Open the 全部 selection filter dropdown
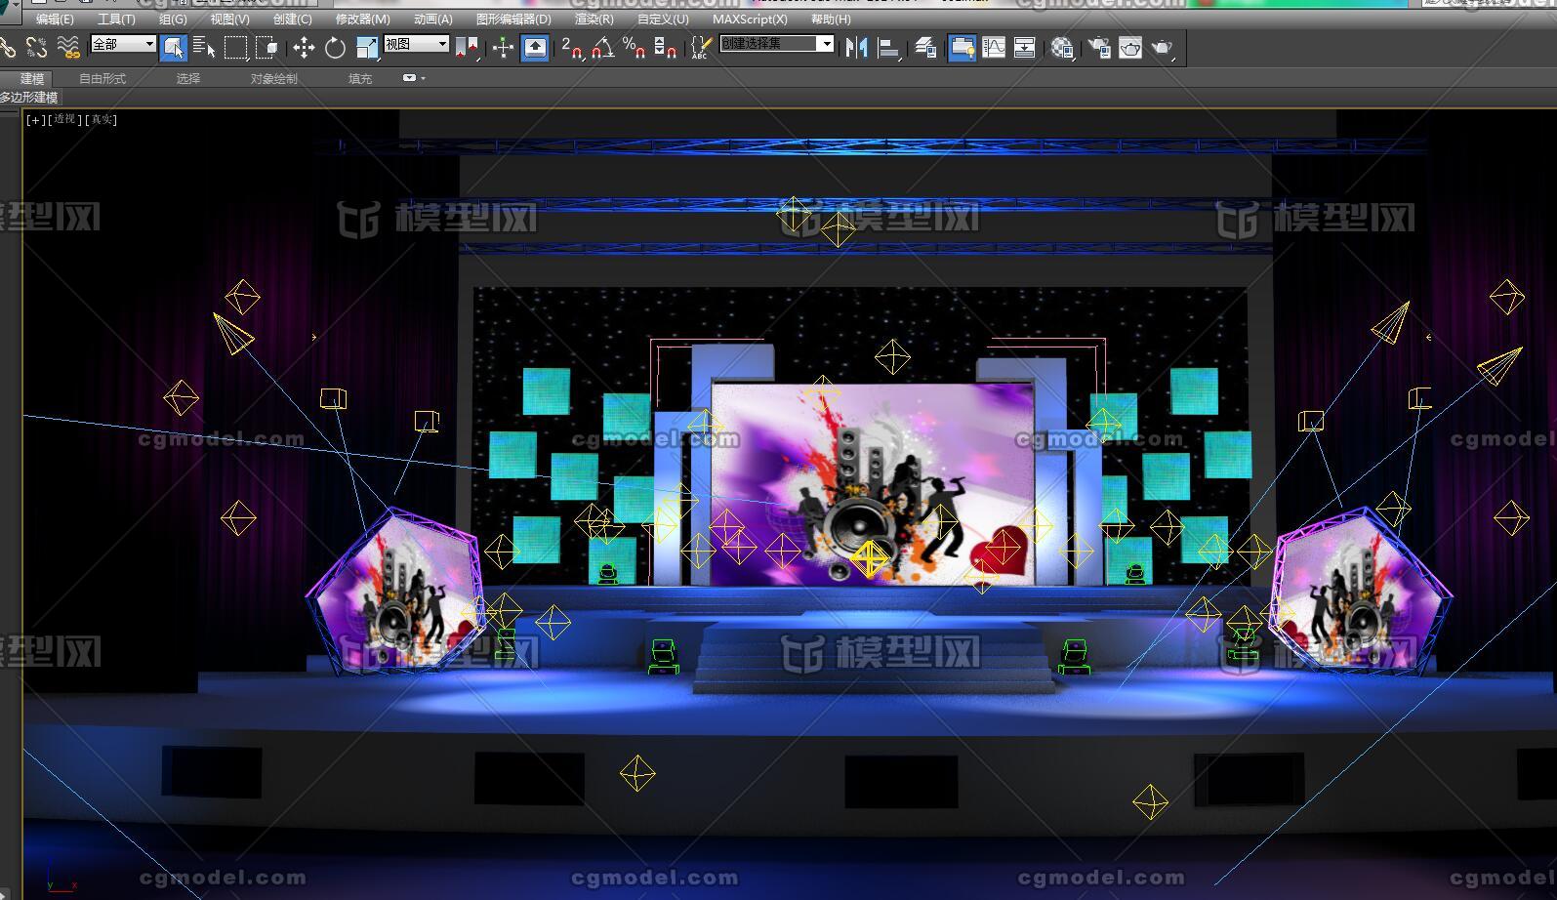 click(x=123, y=44)
